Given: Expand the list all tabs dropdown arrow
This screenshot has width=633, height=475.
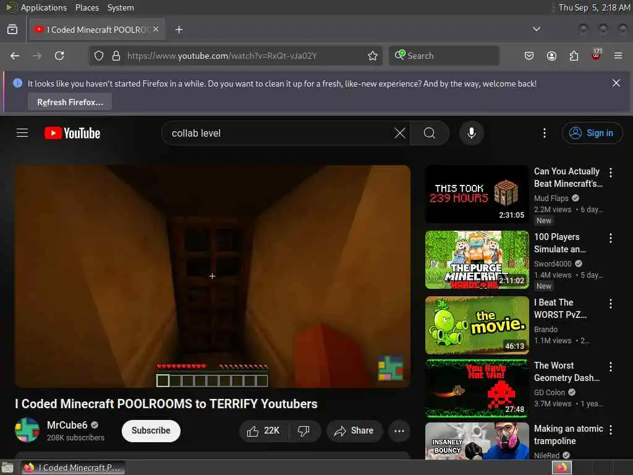Looking at the screenshot, I should point(536,29).
